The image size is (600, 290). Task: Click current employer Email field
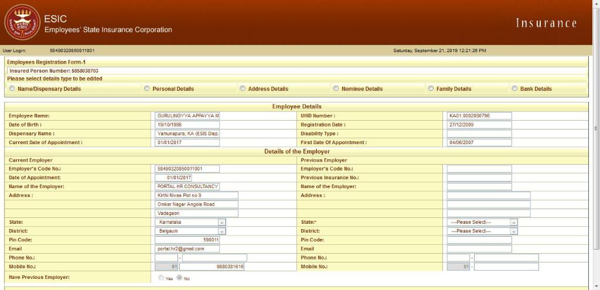[x=187, y=248]
